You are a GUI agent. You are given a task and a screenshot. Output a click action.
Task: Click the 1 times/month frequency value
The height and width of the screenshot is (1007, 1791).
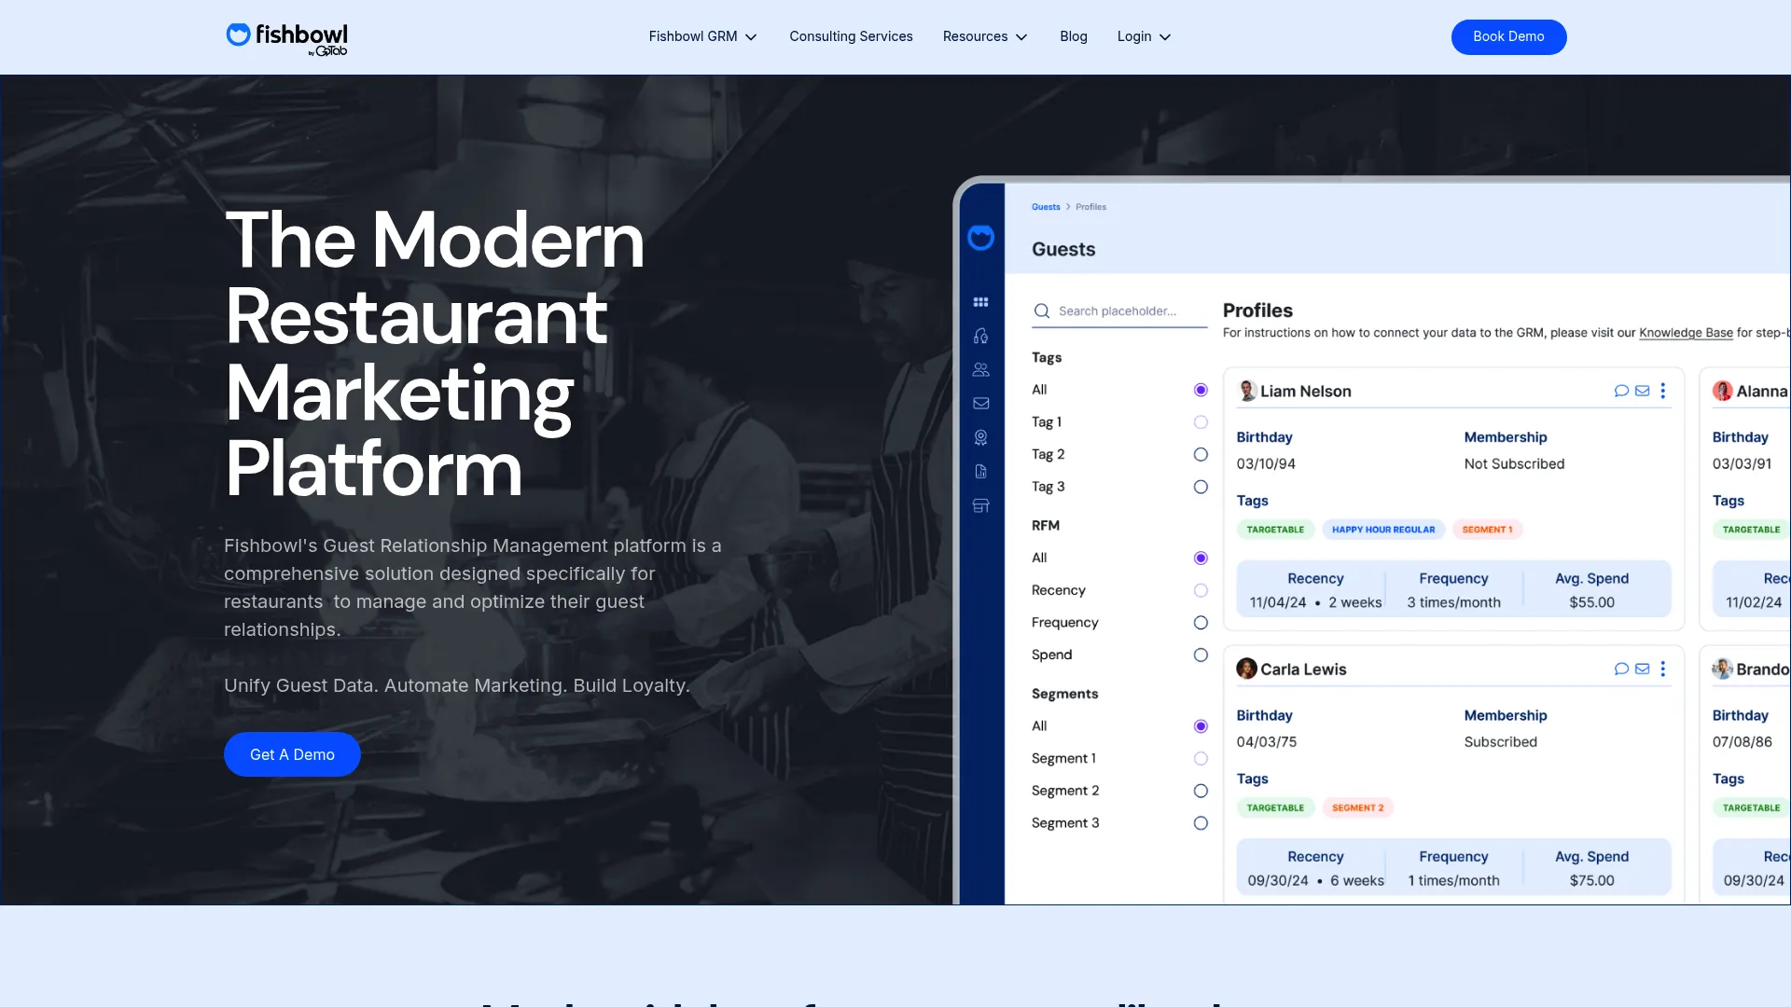click(1453, 880)
